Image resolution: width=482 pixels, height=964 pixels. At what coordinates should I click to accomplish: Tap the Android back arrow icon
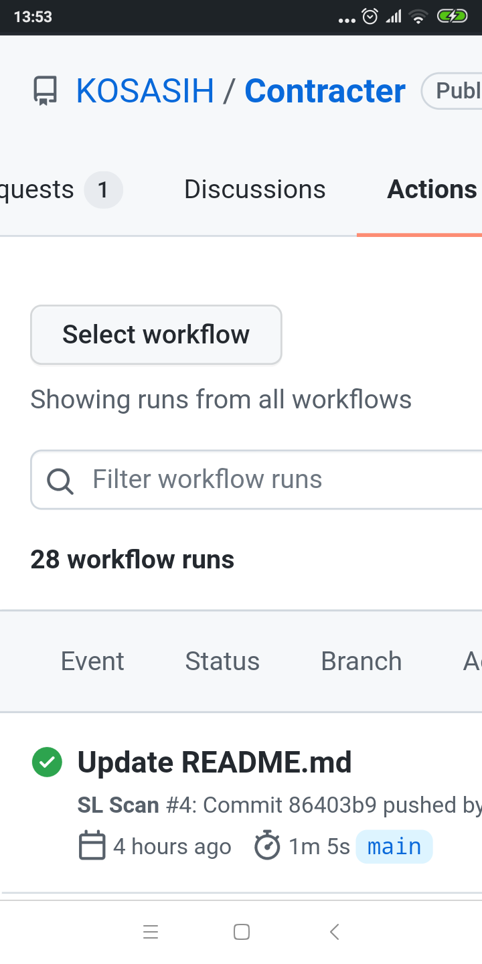click(x=335, y=931)
